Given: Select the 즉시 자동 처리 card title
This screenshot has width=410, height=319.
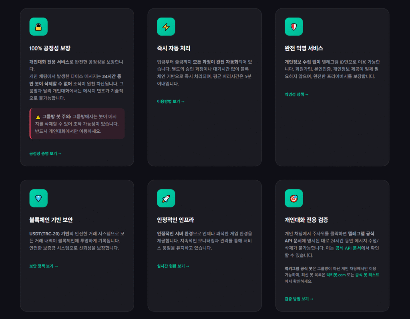Looking at the screenshot, I should point(174,48).
